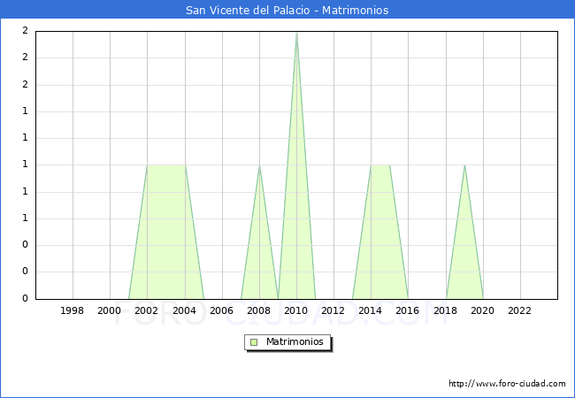Click the 2022 x-axis label
Image resolution: width=575 pixels, height=398 pixels.
coord(519,310)
